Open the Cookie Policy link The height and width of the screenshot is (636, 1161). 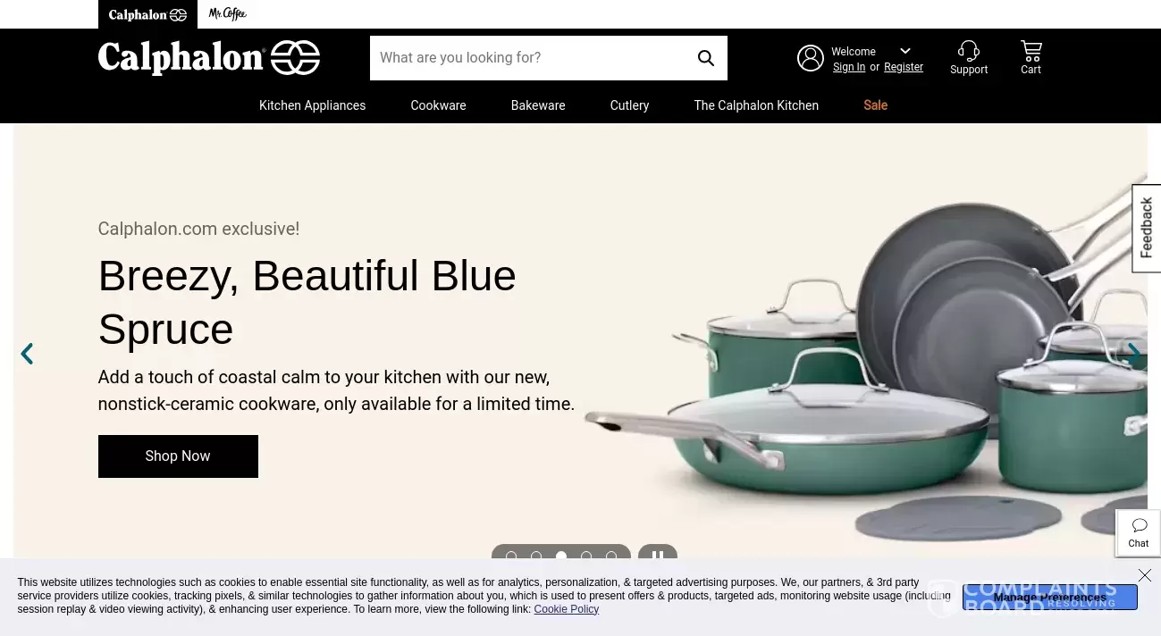[566, 609]
